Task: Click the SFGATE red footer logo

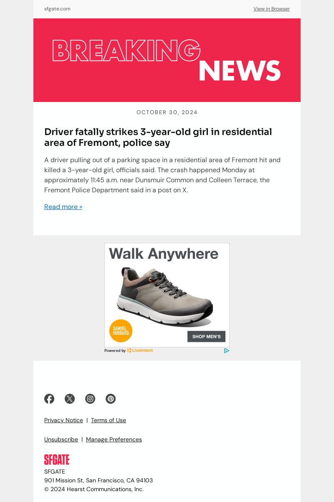Action: tap(57, 460)
